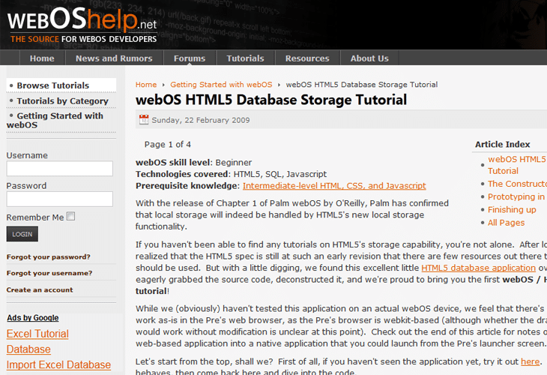
Task: Click the calendar icon beside the date
Action: [144, 120]
